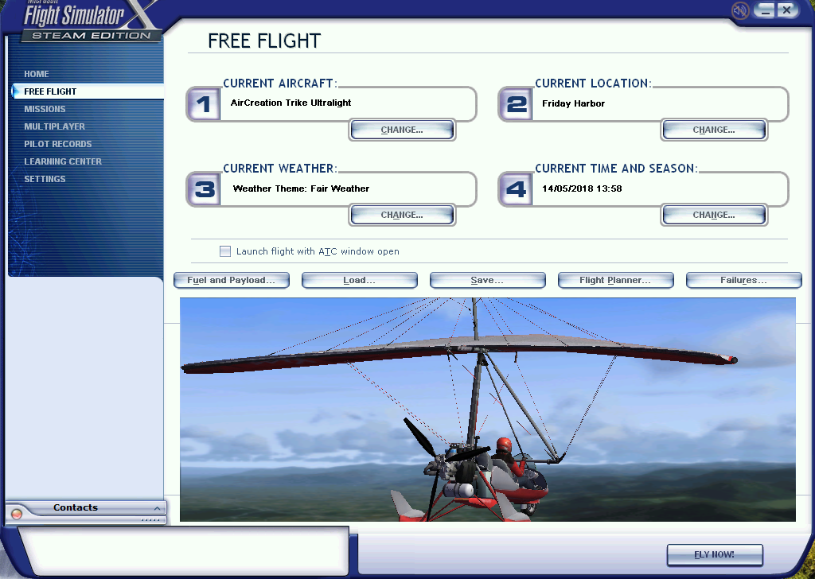Click the 14/05/2018 13:58 date text
The width and height of the screenshot is (815, 579).
point(582,188)
